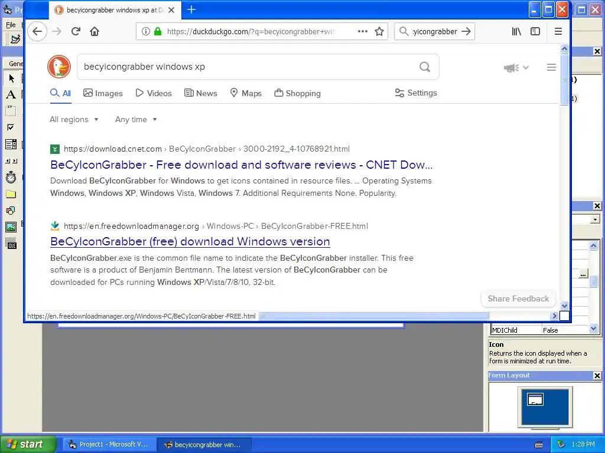
Task: Toggle the Firefox sidebar icon
Action: (x=535, y=32)
